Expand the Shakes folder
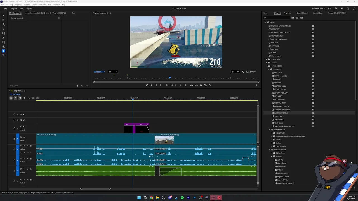Screen dimensions: 358x201 (x=271, y=143)
